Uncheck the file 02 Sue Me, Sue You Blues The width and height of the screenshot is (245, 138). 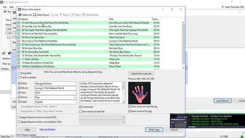tap(19, 26)
